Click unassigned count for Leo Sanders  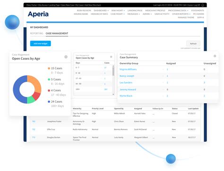[x=204, y=82]
